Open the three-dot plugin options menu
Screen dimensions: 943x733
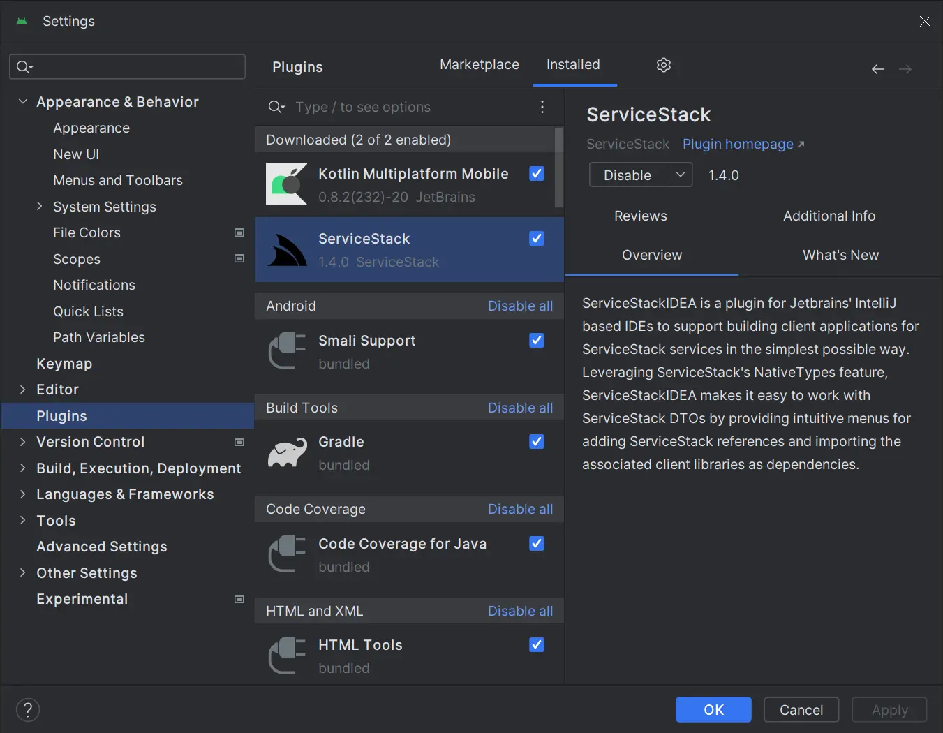(542, 107)
